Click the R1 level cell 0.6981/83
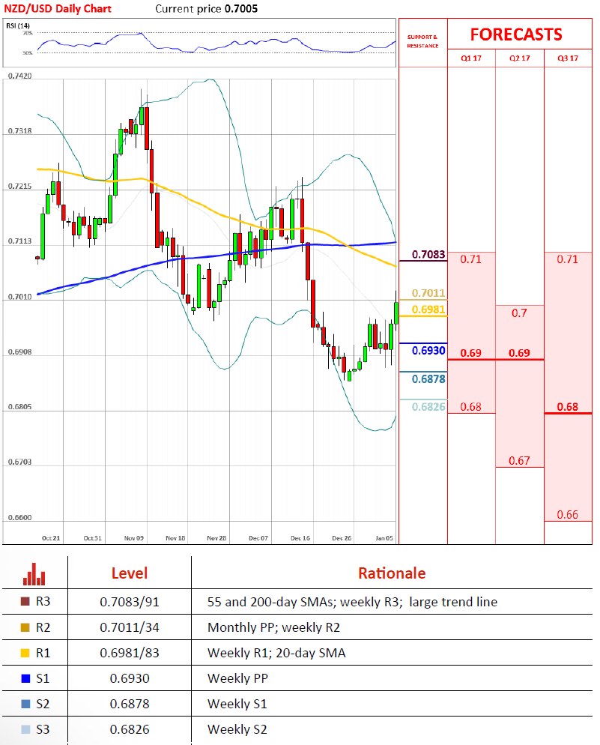This screenshot has width=600, height=745. [x=130, y=654]
